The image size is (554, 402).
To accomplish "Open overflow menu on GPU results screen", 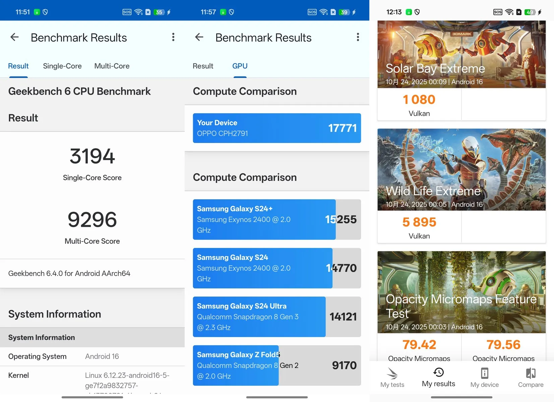I will [x=358, y=37].
